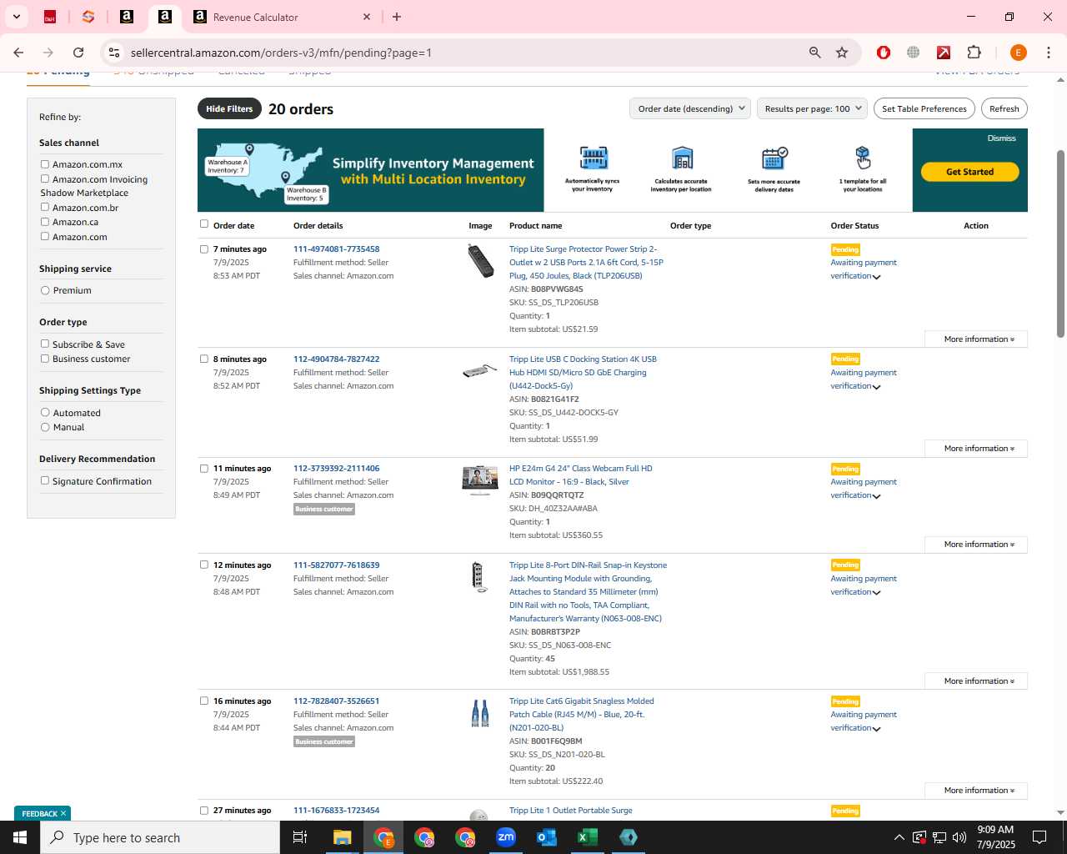The height and width of the screenshot is (854, 1067).
Task: Open Tripp Lite Cat6 Gigabit product link
Action: (581, 715)
